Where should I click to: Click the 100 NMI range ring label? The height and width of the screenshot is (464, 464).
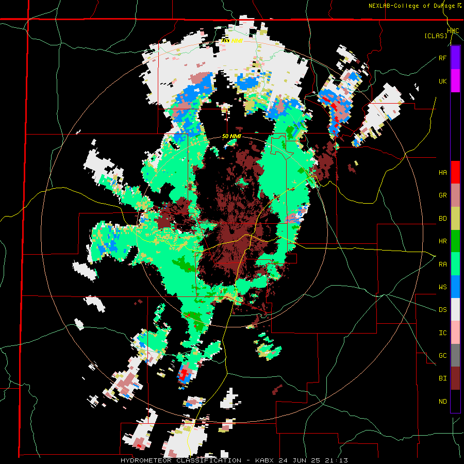232,41
